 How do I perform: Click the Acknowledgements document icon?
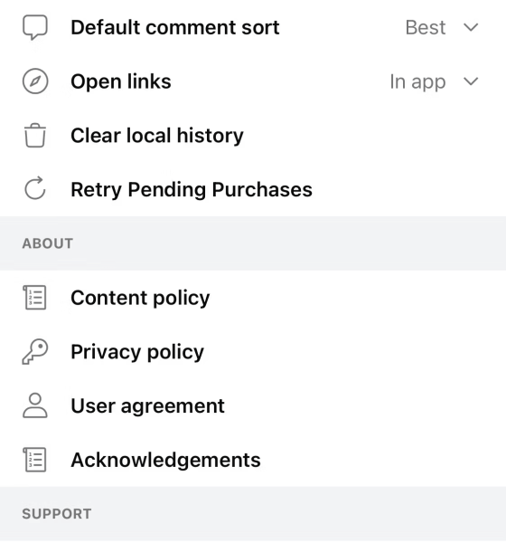[34, 460]
